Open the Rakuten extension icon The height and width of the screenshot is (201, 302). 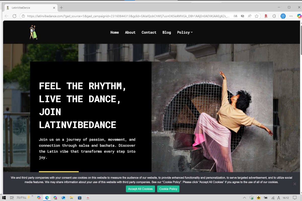coord(266,16)
